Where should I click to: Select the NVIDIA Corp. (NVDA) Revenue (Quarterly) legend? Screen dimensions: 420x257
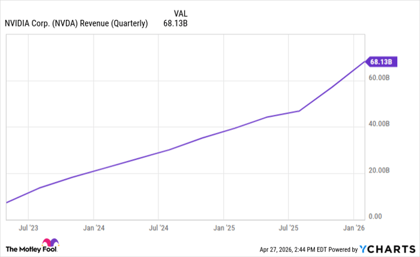(76, 23)
